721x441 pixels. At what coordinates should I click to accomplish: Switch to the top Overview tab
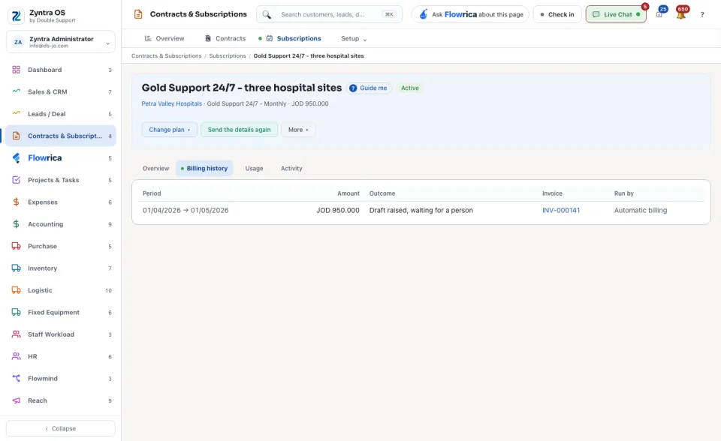[164, 38]
